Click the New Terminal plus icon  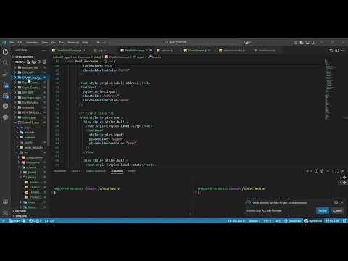[x=307, y=171]
